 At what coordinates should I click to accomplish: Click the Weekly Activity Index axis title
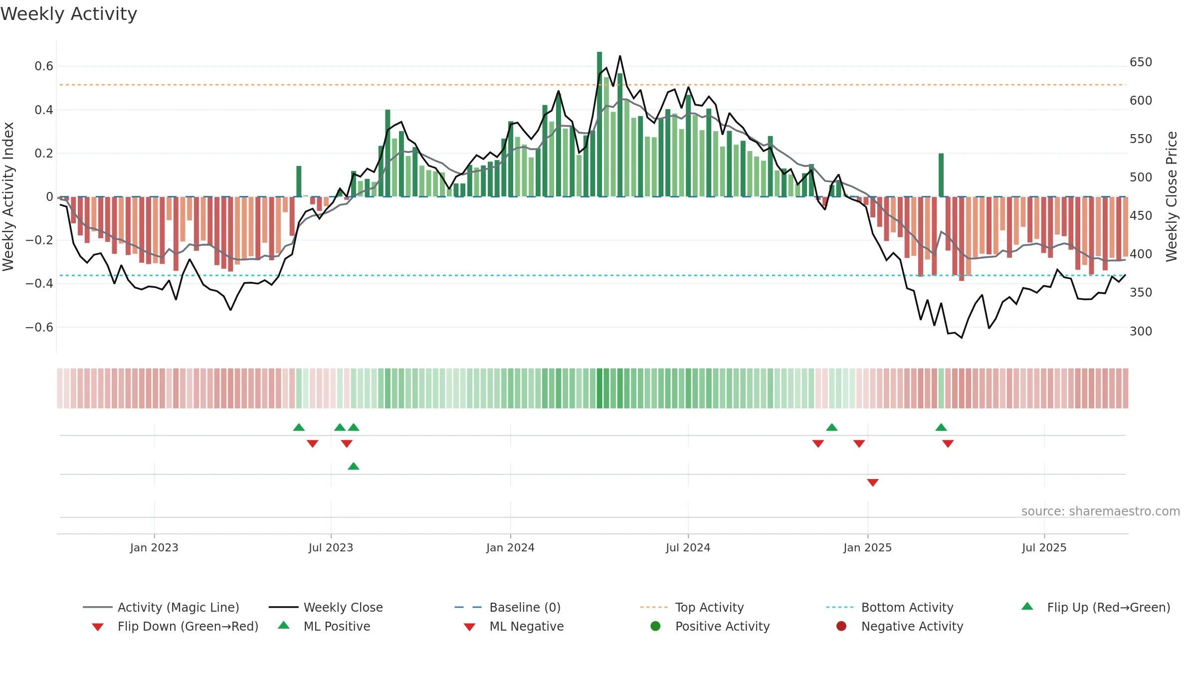[x=8, y=196]
